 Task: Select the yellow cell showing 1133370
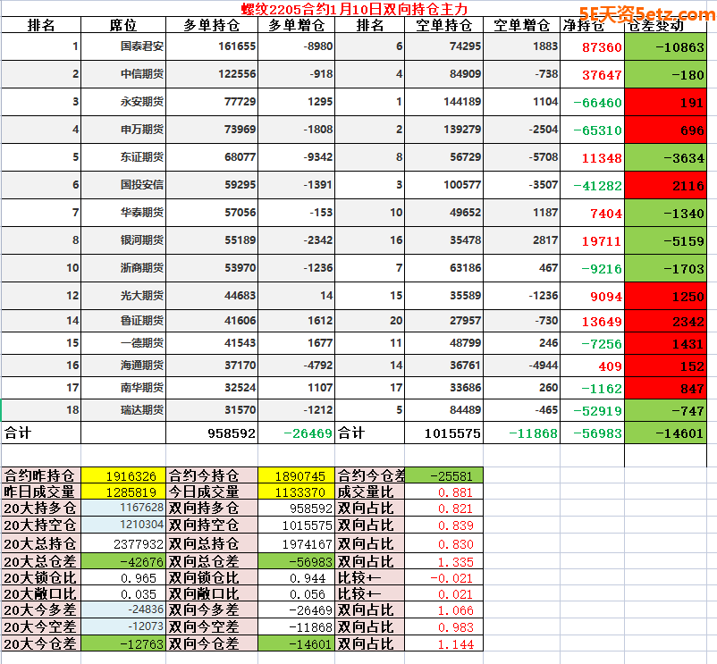coord(297,492)
